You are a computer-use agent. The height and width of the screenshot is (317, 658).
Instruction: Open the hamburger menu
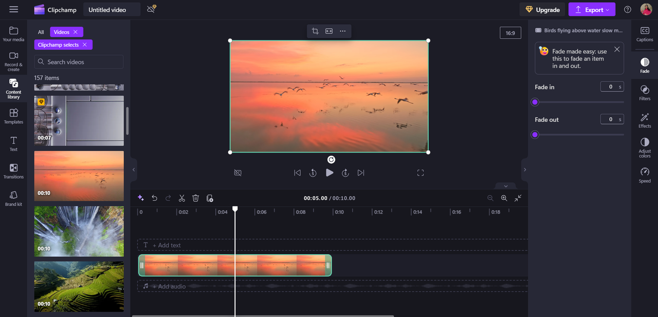point(13,9)
